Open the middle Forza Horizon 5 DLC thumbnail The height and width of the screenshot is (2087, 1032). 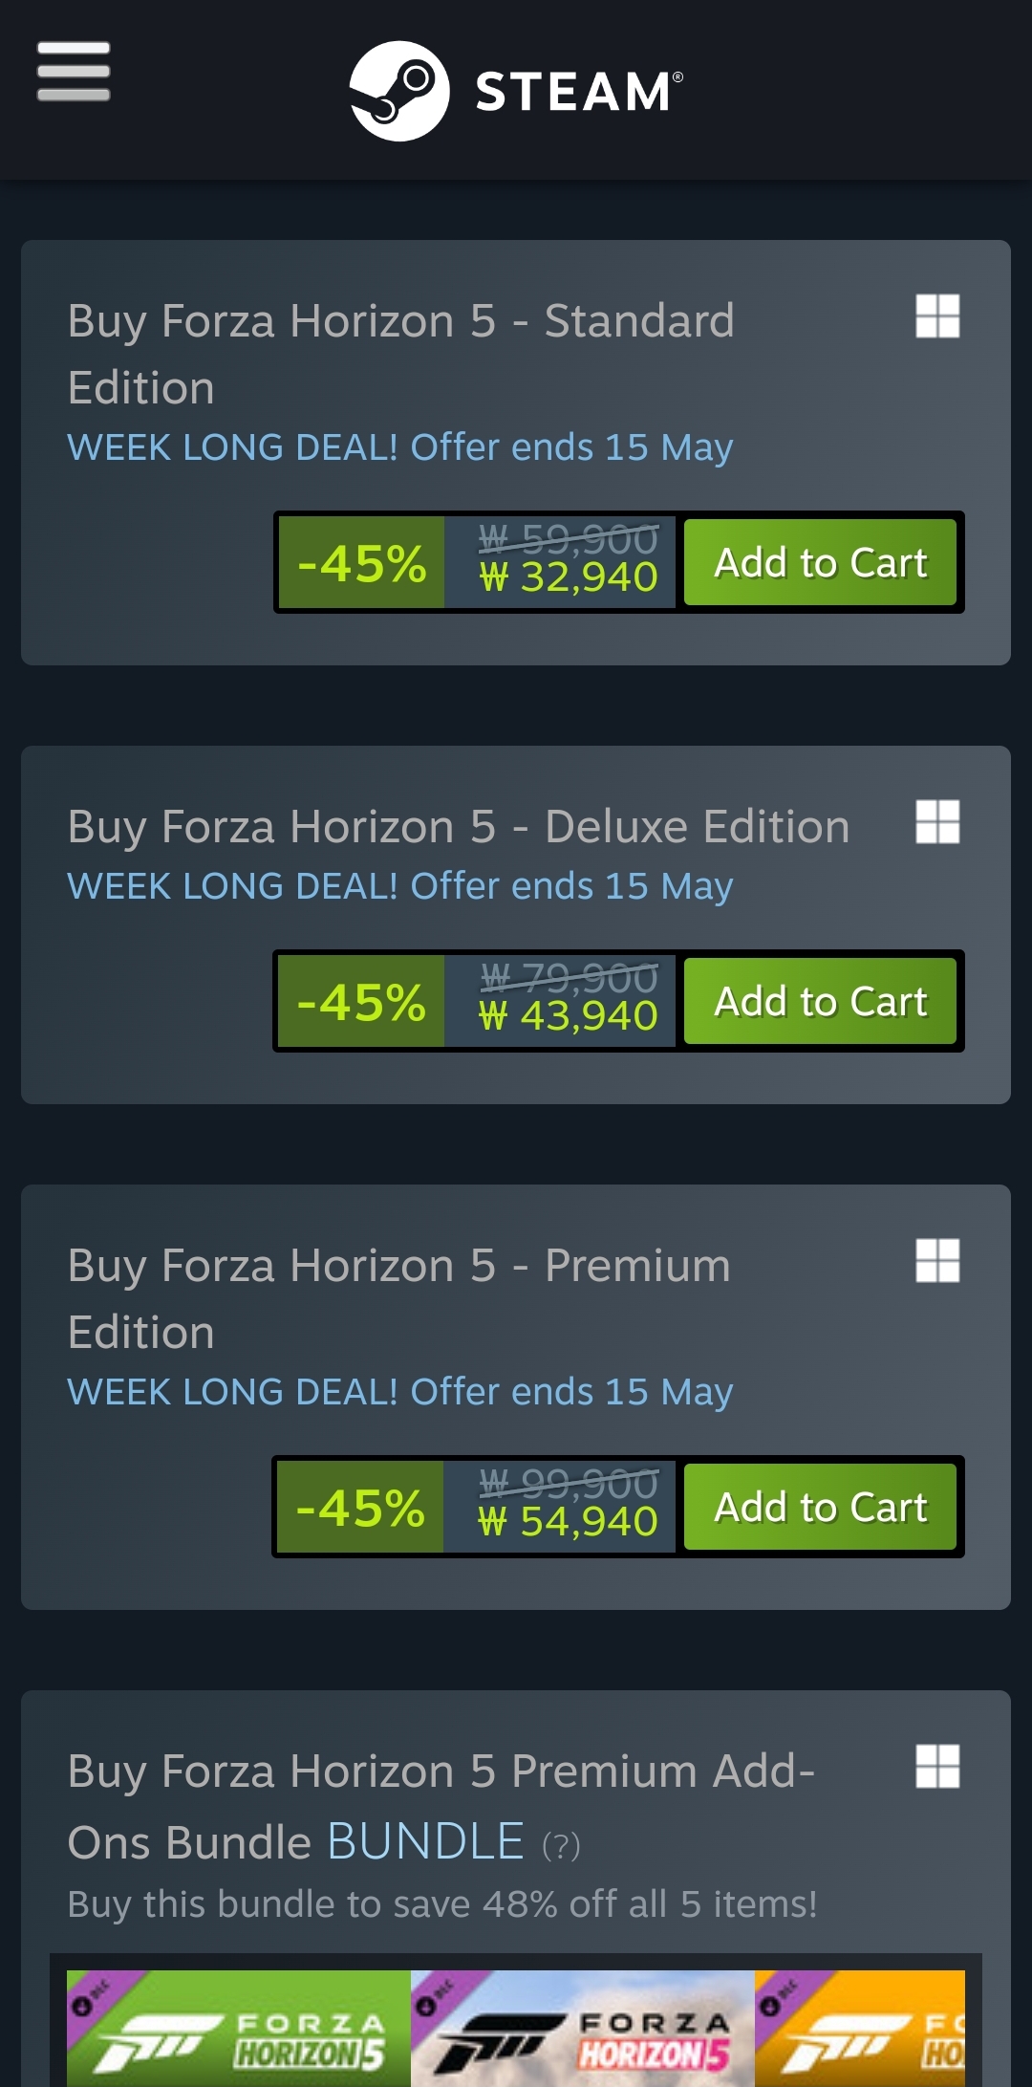(583, 2028)
